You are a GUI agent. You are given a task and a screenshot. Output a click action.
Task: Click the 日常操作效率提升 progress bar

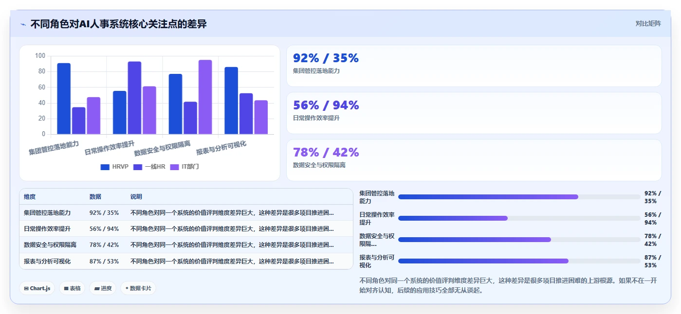519,218
